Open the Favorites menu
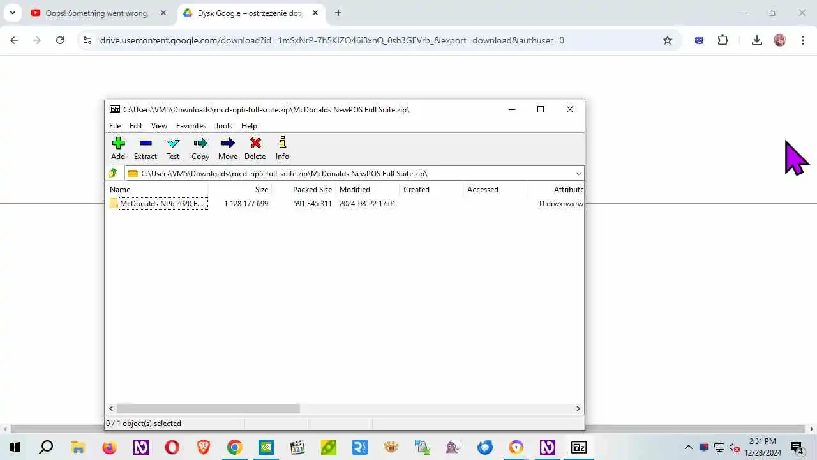Image resolution: width=817 pixels, height=460 pixels. click(191, 126)
